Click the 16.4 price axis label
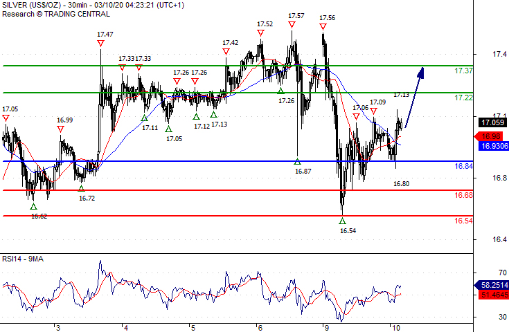 pos(499,239)
